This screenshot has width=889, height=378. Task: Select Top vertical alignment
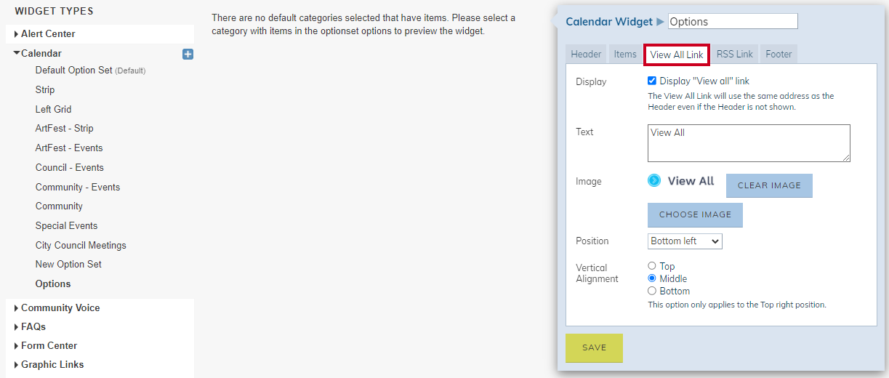click(652, 266)
